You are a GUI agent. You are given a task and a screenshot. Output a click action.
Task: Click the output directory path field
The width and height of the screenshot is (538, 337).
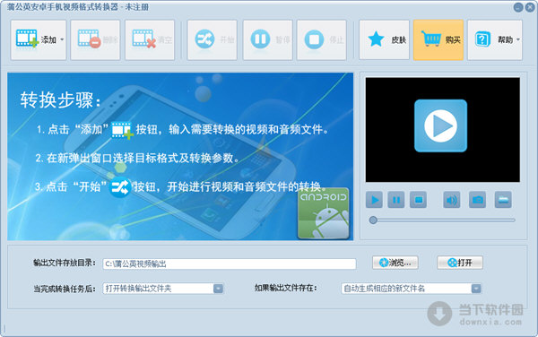[230, 264]
